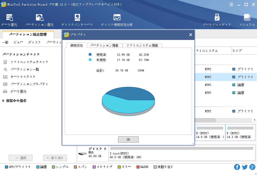Open the Google+ icon

coord(252,167)
